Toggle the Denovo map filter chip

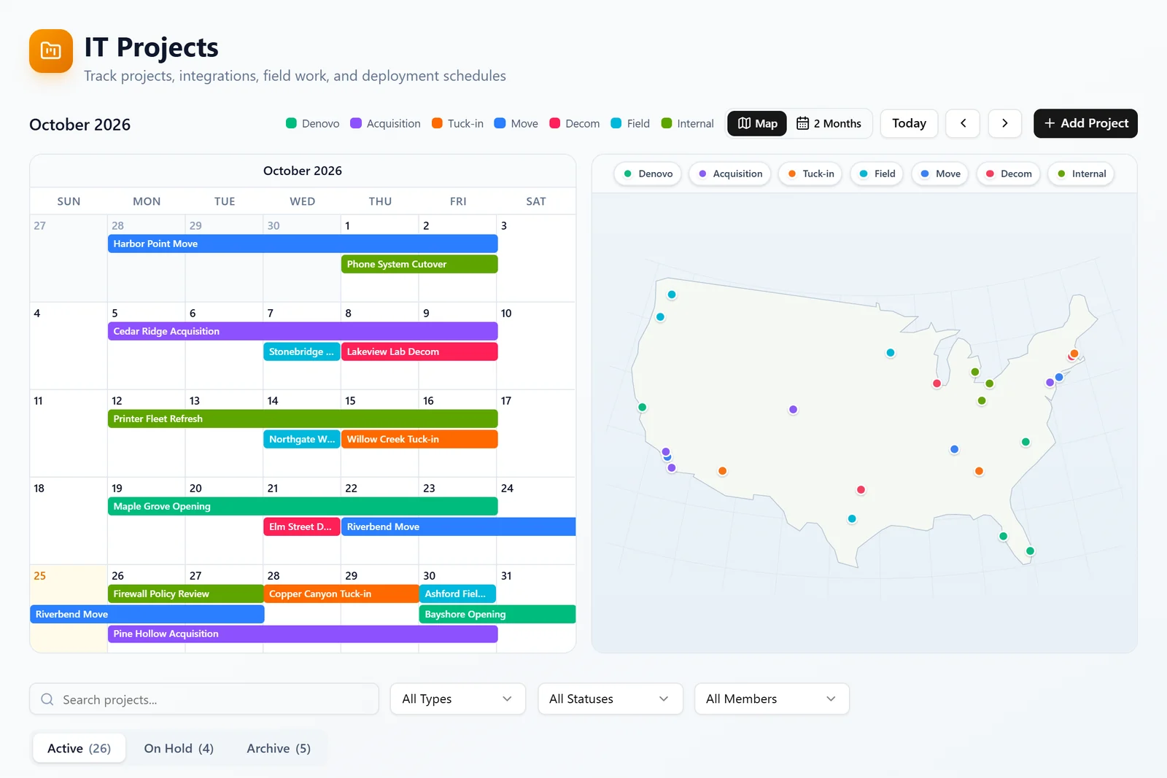[x=648, y=174]
